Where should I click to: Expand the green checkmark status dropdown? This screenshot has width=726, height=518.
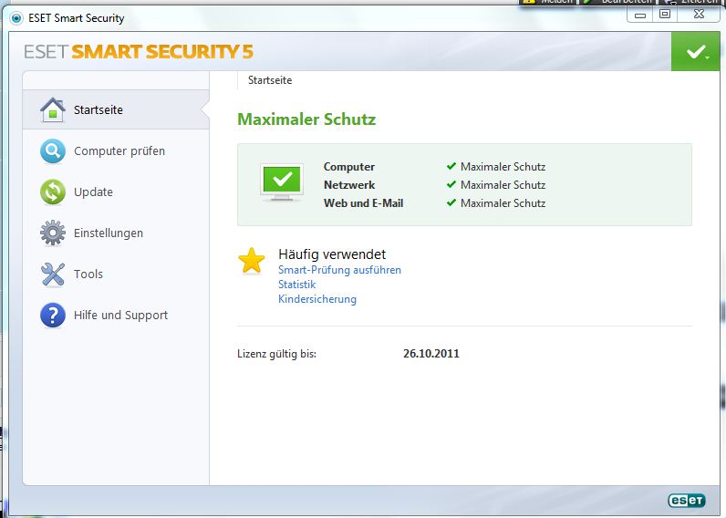pos(697,52)
